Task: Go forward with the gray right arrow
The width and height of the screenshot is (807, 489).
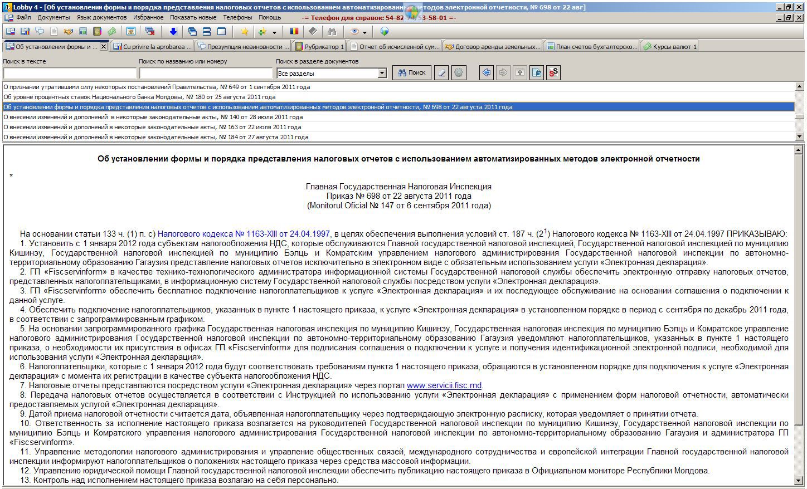Action: [x=503, y=72]
